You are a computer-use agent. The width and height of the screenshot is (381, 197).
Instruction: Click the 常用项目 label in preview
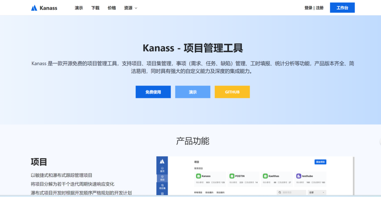pyautogui.click(x=198, y=168)
